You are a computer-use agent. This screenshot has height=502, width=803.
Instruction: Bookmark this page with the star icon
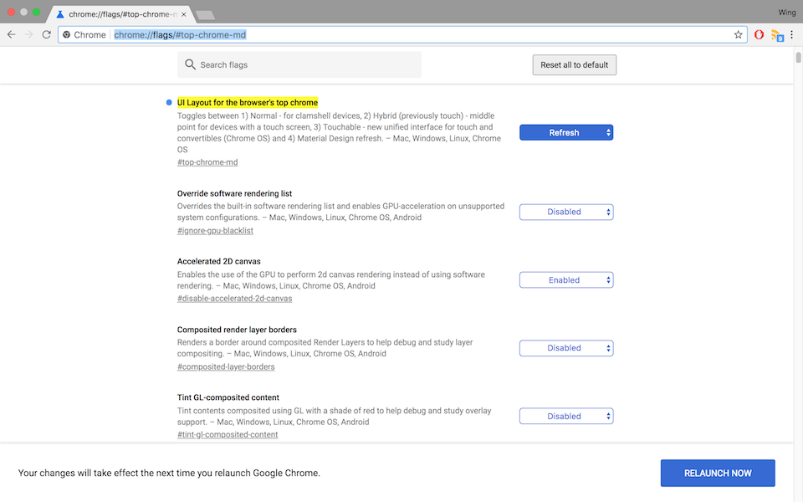coord(738,34)
